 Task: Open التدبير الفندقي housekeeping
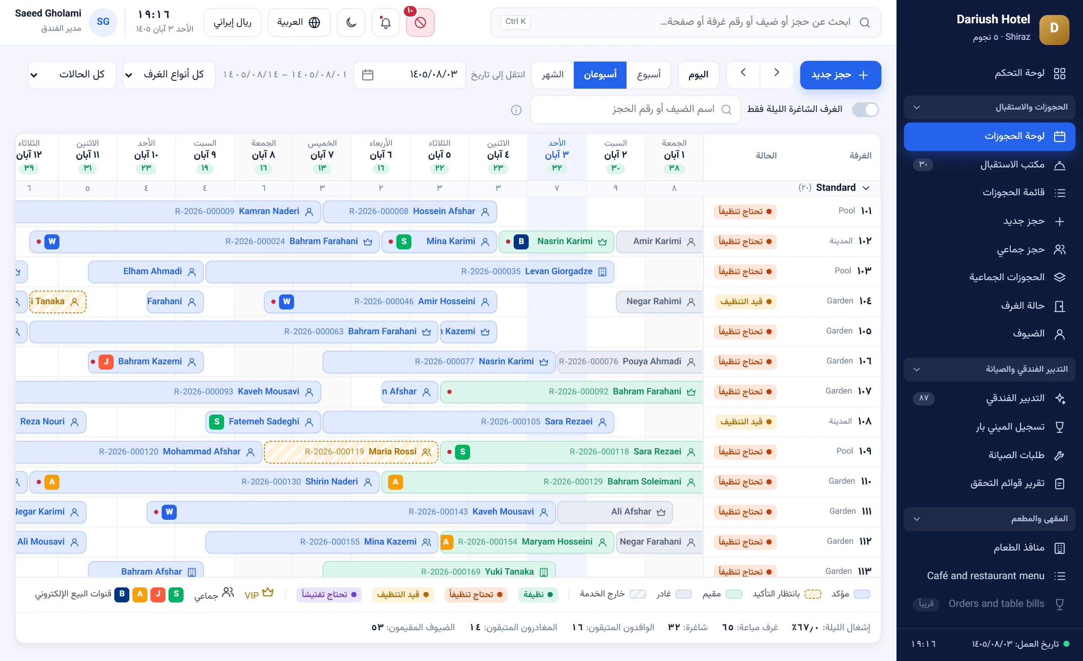point(989,398)
